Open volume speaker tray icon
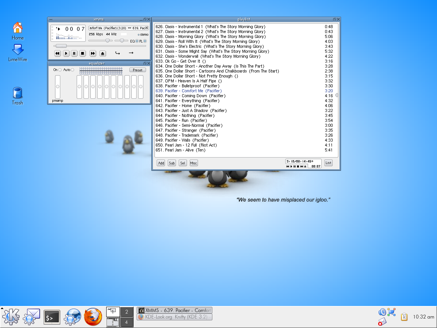437x328 pixels. 382,312
